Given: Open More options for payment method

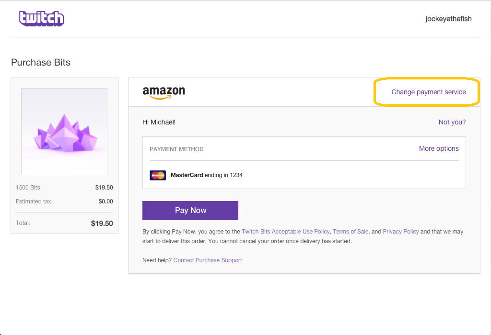Looking at the screenshot, I should [x=439, y=148].
